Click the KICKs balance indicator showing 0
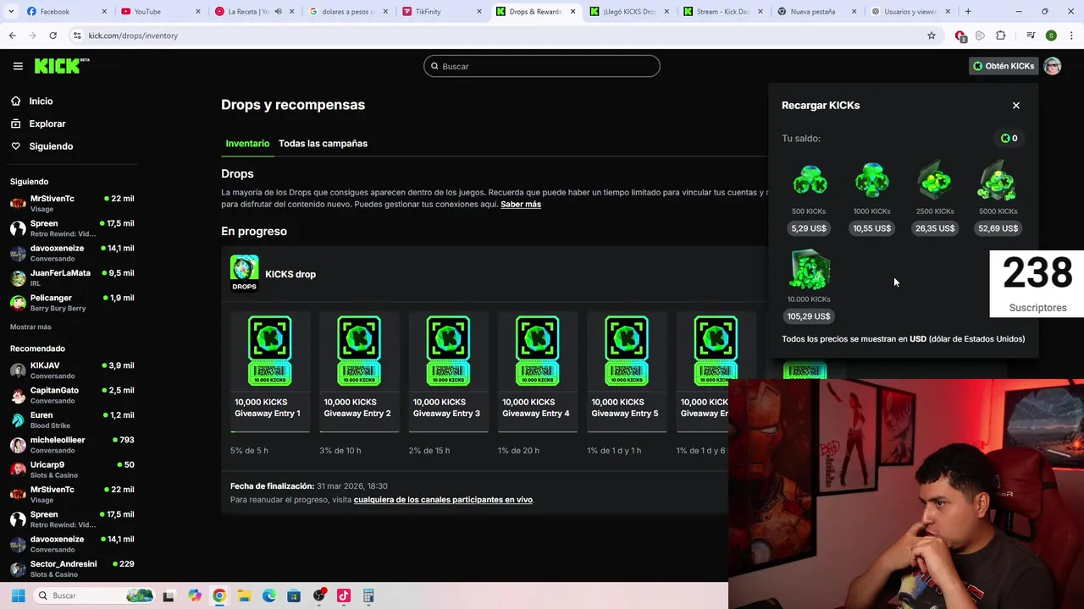Image resolution: width=1084 pixels, height=609 pixels. pyautogui.click(x=1009, y=138)
